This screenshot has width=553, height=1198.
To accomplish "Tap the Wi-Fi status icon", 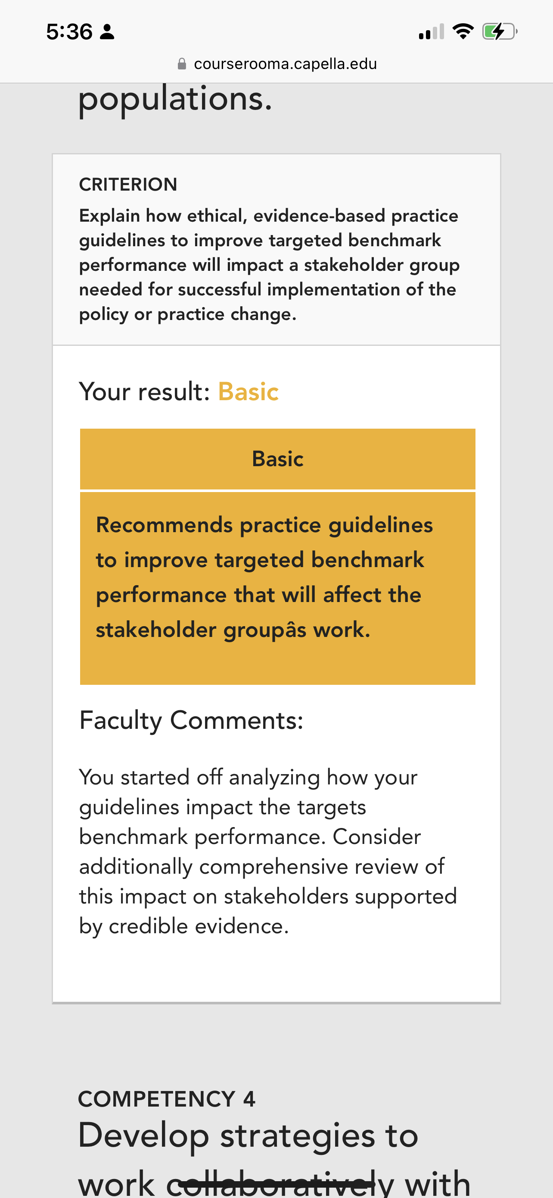I will (x=463, y=31).
